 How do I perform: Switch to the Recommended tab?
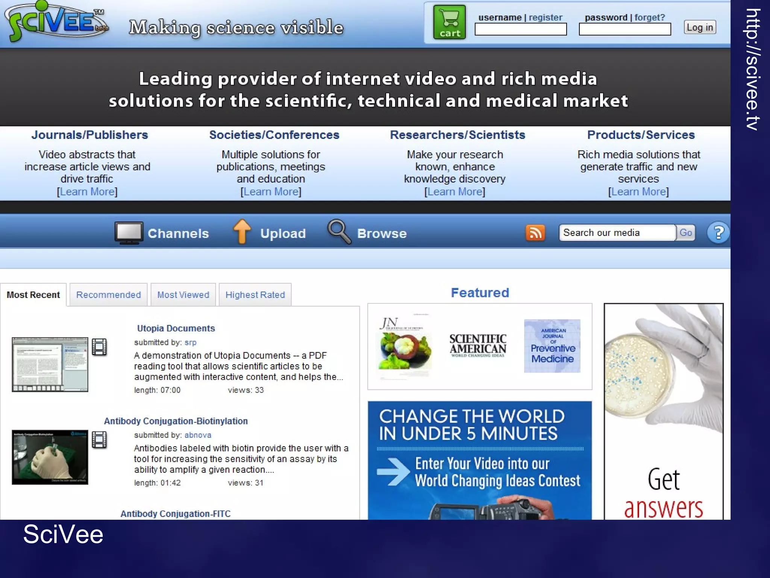point(108,295)
